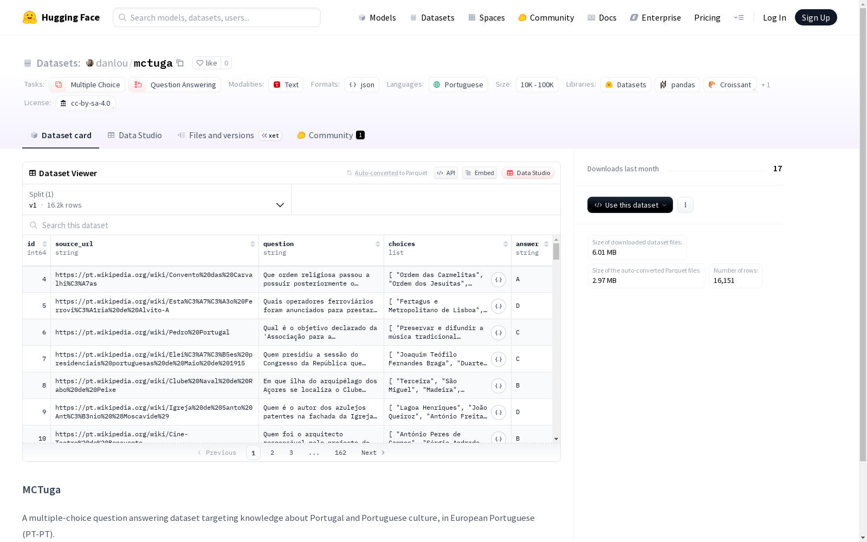Open Models in top navigation

coord(377,17)
